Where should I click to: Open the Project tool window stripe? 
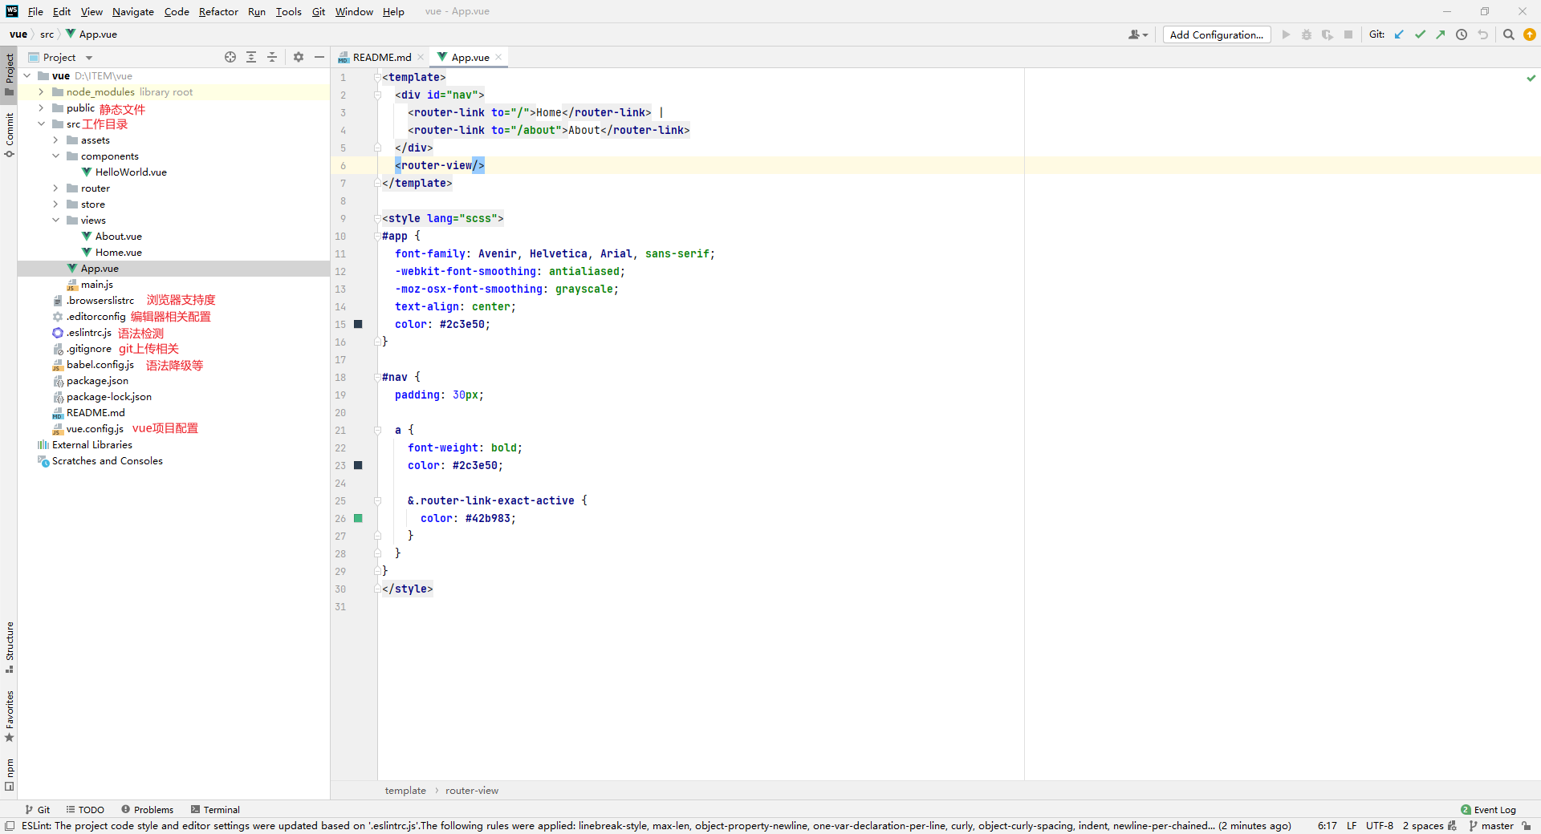tap(9, 74)
